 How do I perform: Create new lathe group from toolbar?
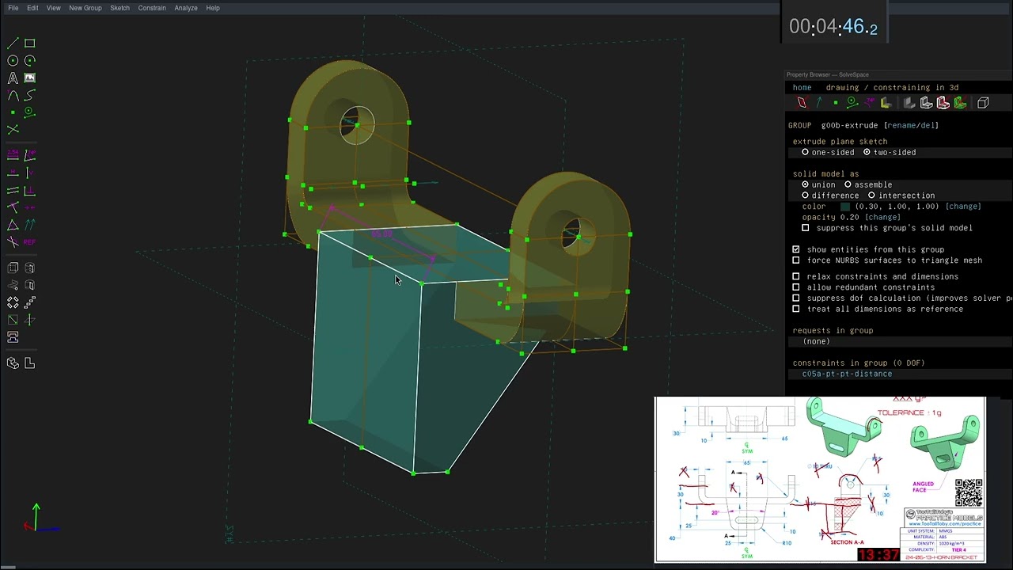(29, 268)
